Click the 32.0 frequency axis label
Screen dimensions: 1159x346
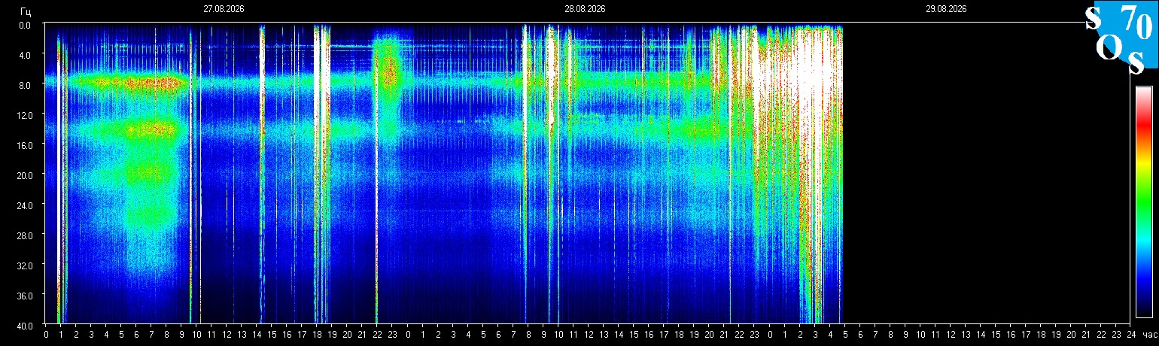point(24,266)
